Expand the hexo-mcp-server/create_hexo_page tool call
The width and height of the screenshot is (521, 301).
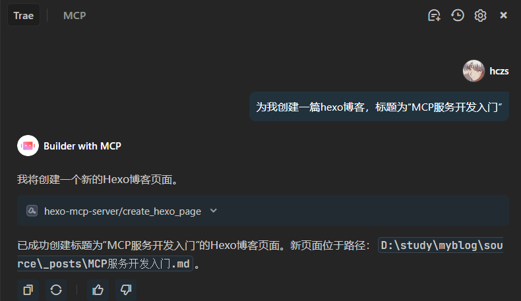(263, 211)
